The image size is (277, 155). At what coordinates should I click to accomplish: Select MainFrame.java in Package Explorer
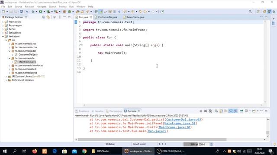[x=27, y=62]
